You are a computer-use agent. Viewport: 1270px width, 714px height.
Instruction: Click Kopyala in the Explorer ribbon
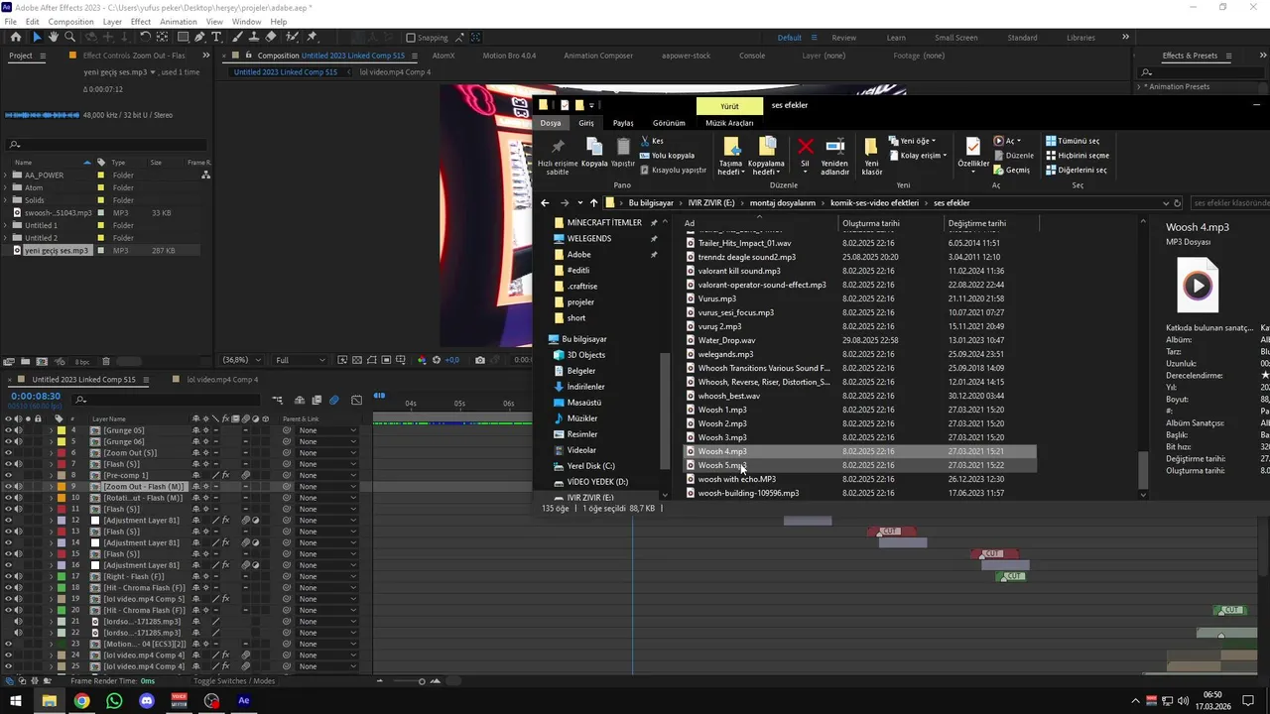pos(594,153)
